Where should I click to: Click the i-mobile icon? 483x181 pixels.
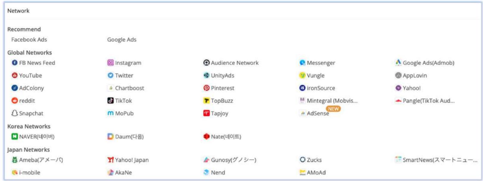15,172
